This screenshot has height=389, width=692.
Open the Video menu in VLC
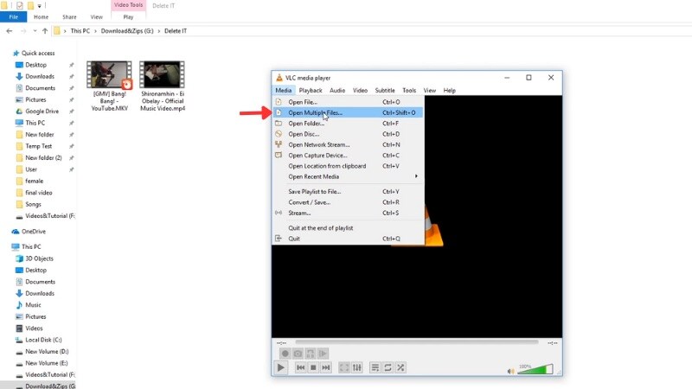click(360, 91)
